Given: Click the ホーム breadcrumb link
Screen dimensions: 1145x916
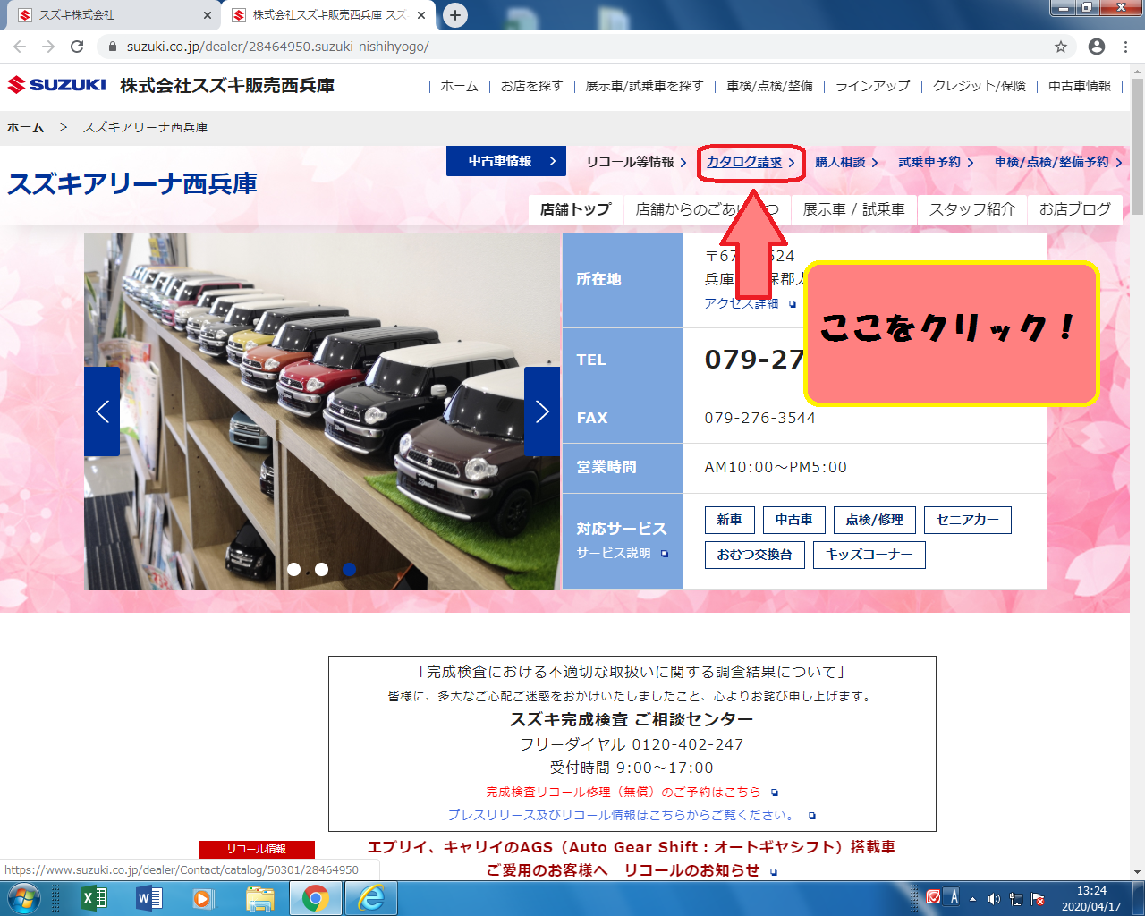Looking at the screenshot, I should coord(26,127).
